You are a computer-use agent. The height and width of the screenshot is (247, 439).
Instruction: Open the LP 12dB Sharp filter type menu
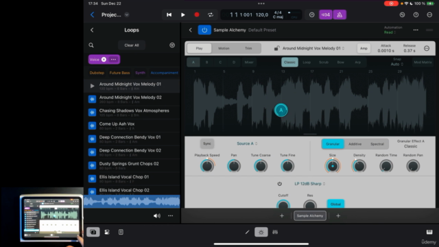pos(309,184)
